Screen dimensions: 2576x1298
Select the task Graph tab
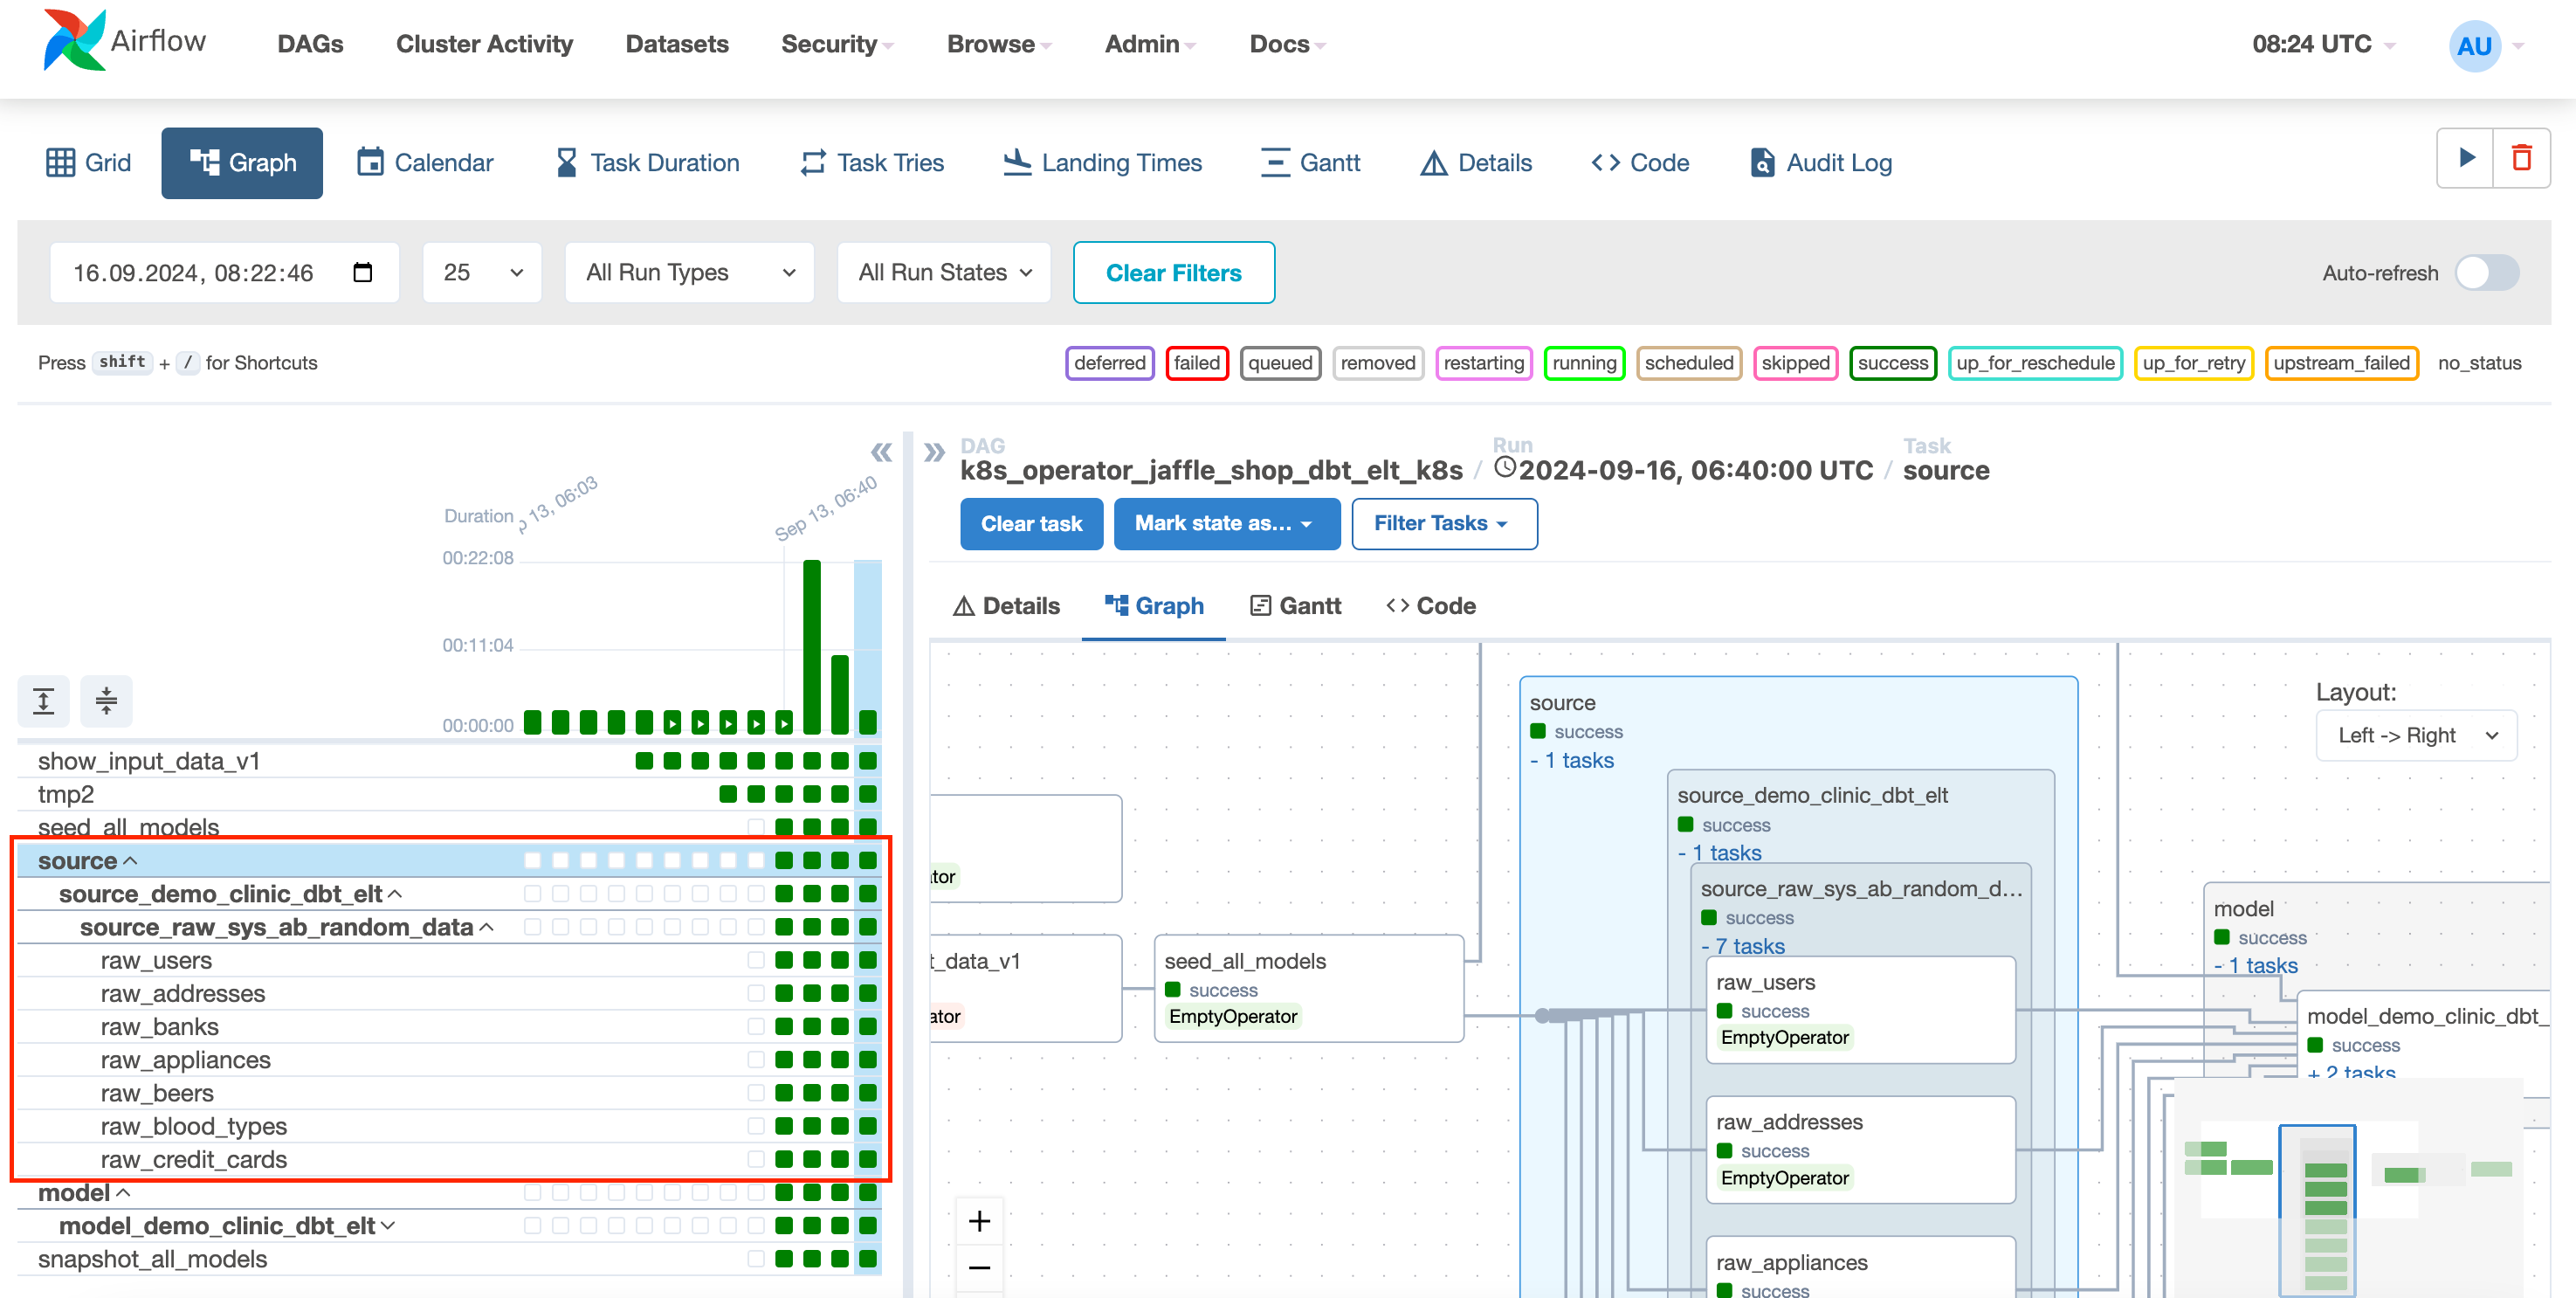coord(1154,606)
